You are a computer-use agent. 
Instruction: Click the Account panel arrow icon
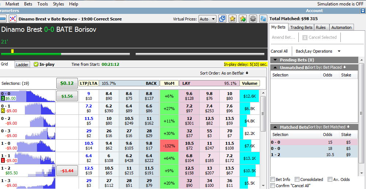pos(362,11)
